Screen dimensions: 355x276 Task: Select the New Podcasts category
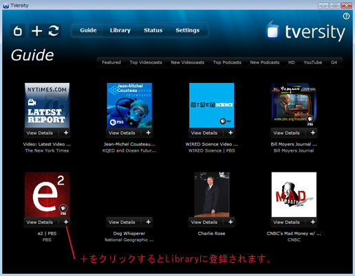[265, 62]
